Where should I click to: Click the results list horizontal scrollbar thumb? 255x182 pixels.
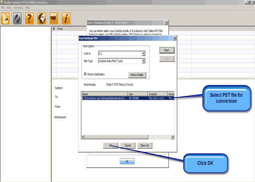(116, 137)
